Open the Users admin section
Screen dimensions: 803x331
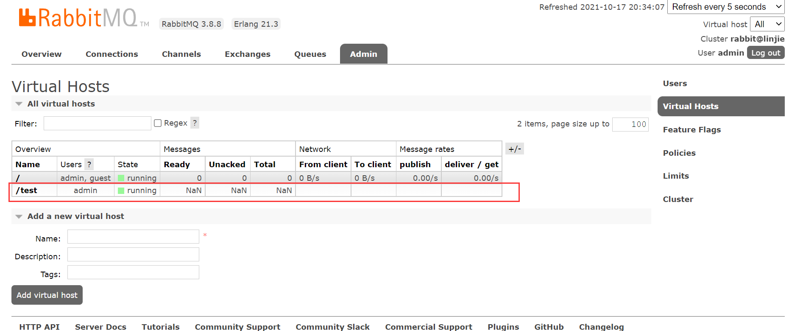coord(675,84)
